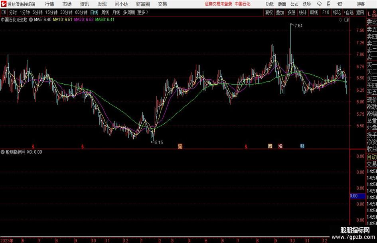The image size is (377, 243).
Task: Open the 交易 menu
Action: [162, 4]
